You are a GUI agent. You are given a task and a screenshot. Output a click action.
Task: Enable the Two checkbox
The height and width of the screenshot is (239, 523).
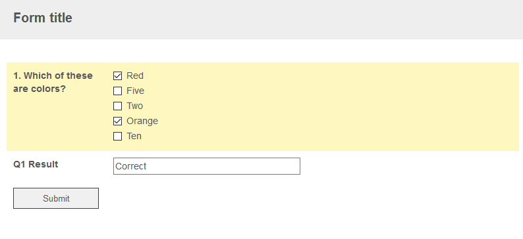click(117, 106)
